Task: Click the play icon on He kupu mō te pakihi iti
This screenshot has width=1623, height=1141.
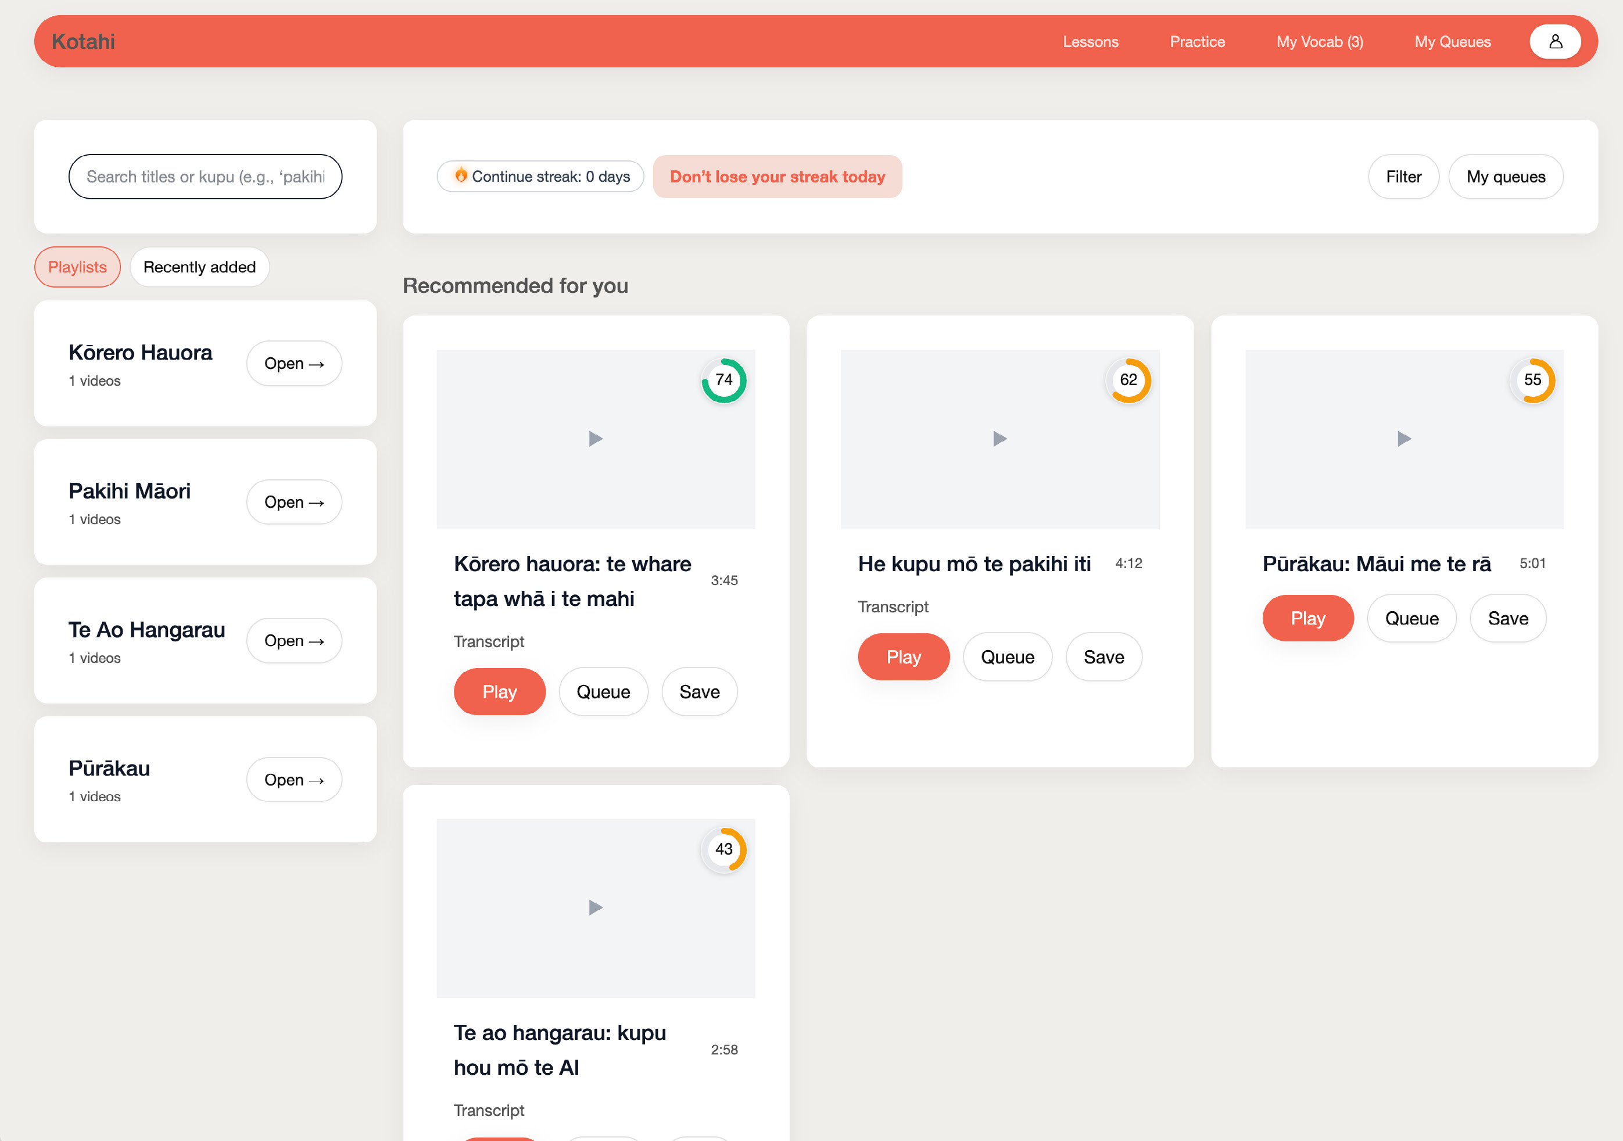Action: pos(999,439)
